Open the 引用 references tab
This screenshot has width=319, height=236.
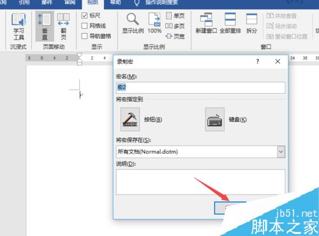coord(24,3)
